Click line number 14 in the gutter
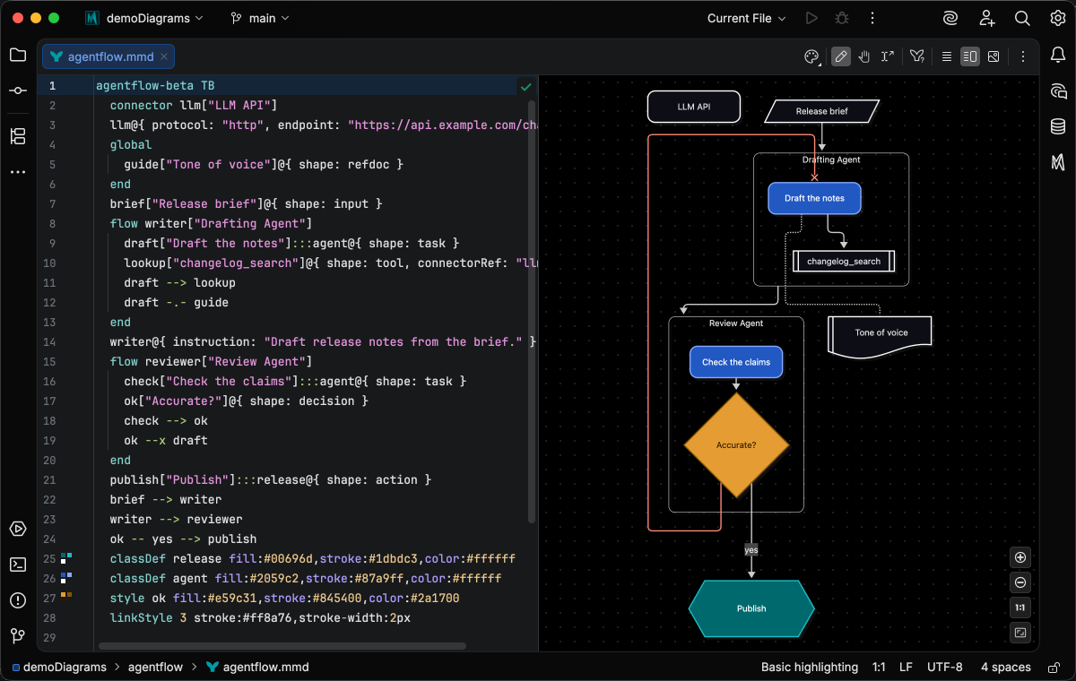The width and height of the screenshot is (1076, 681). click(49, 342)
